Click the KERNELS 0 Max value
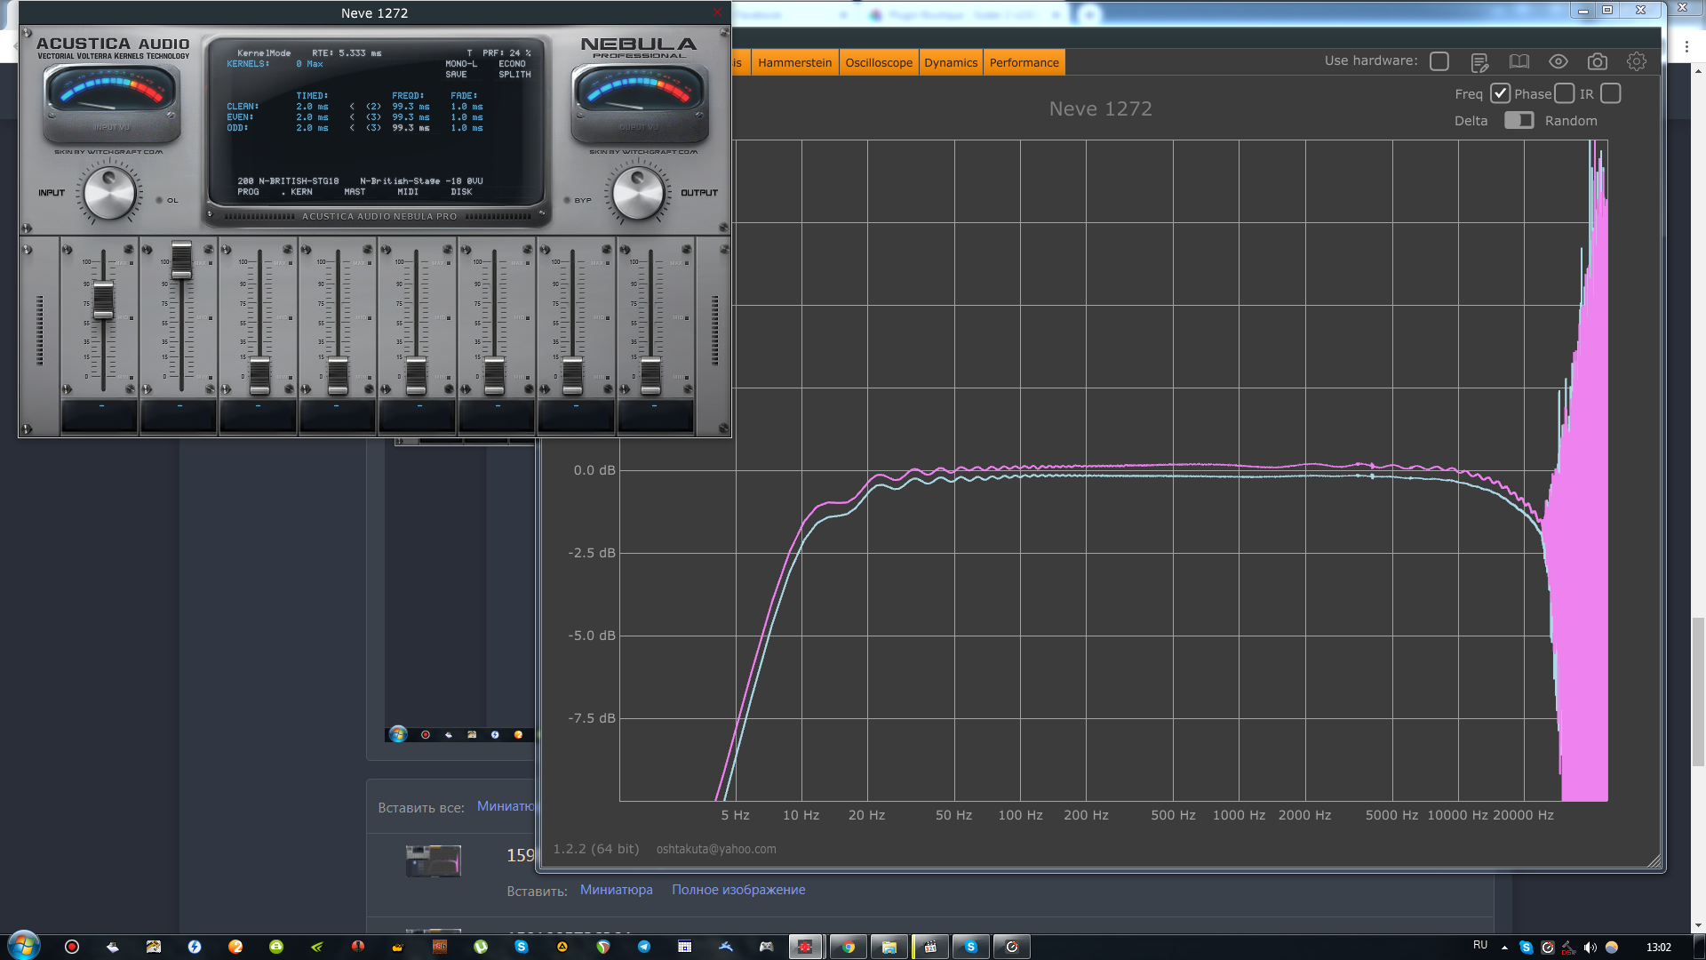The height and width of the screenshot is (960, 1706). 310,64
